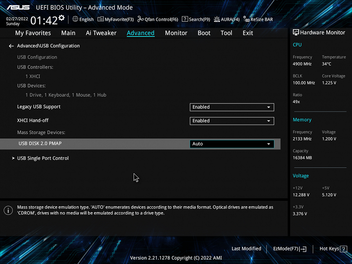This screenshot has width=352, height=264.
Task: Click Legacy USB Support label
Action: 39,107
